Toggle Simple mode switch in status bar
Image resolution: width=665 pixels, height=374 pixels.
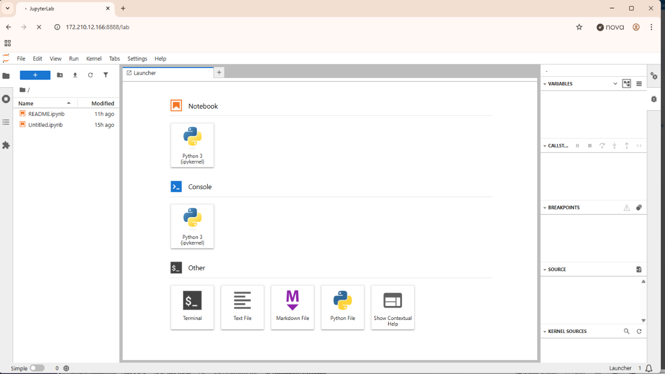coord(37,368)
